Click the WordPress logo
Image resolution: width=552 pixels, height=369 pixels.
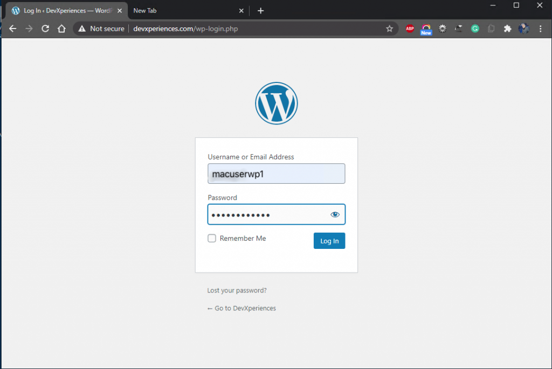click(x=277, y=103)
